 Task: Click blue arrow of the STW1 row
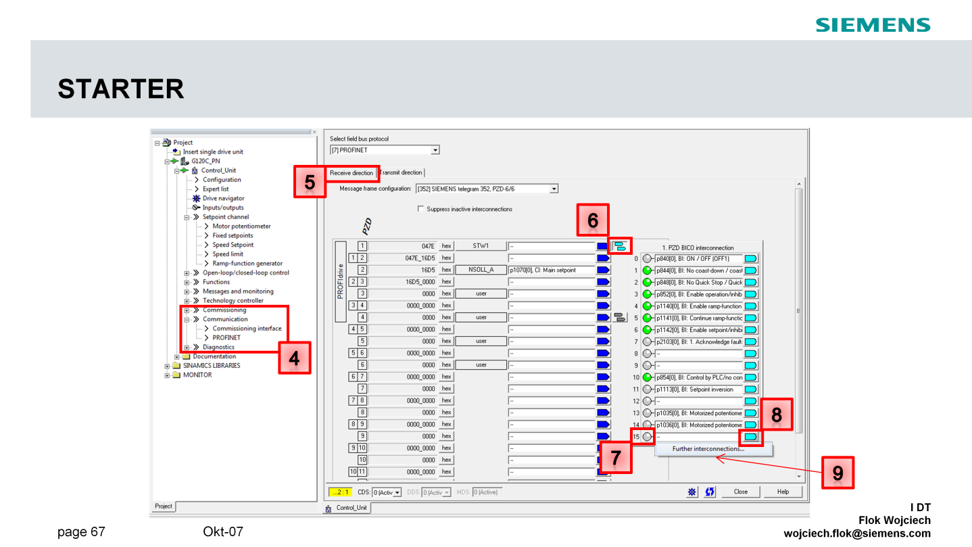[603, 246]
